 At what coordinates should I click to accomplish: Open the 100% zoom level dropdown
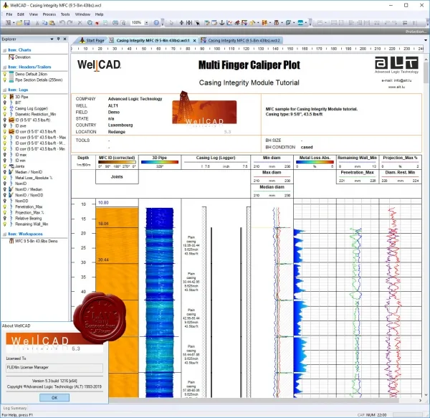point(147,23)
